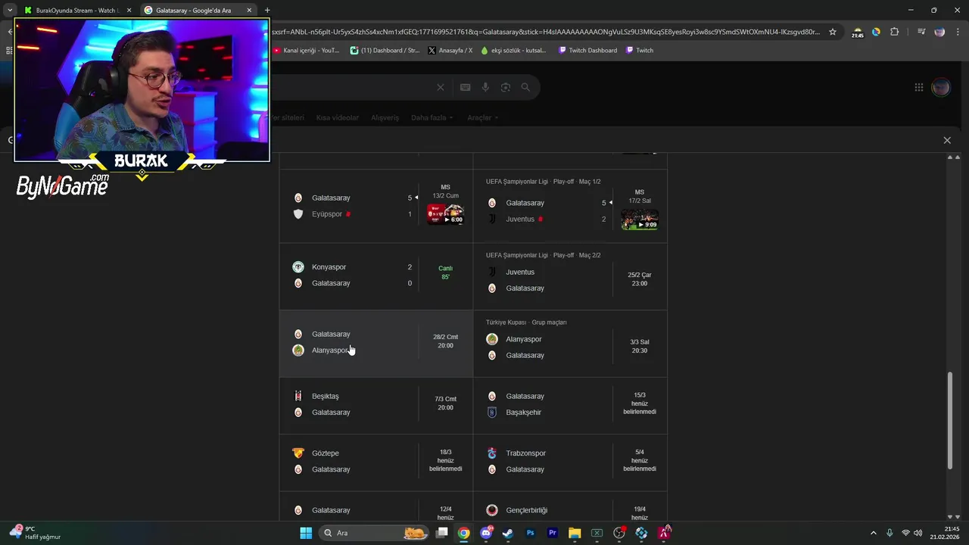Click Trabzonspor team crest icon

click(492, 453)
